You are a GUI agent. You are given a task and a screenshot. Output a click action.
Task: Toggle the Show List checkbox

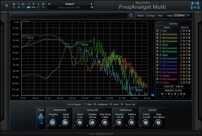coord(122,104)
